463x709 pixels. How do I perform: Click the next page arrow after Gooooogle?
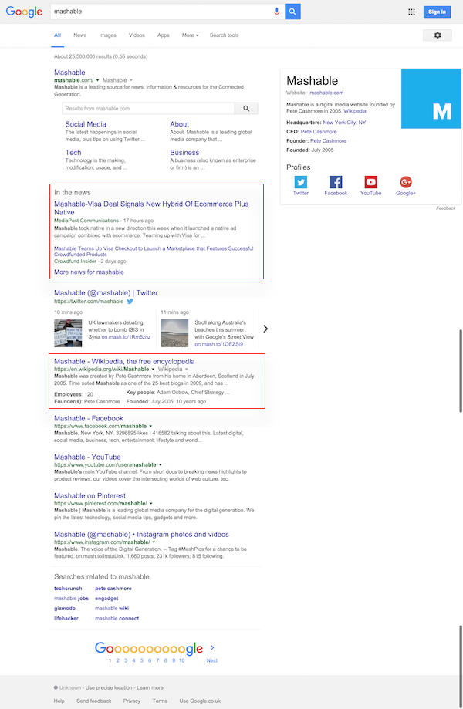[212, 647]
